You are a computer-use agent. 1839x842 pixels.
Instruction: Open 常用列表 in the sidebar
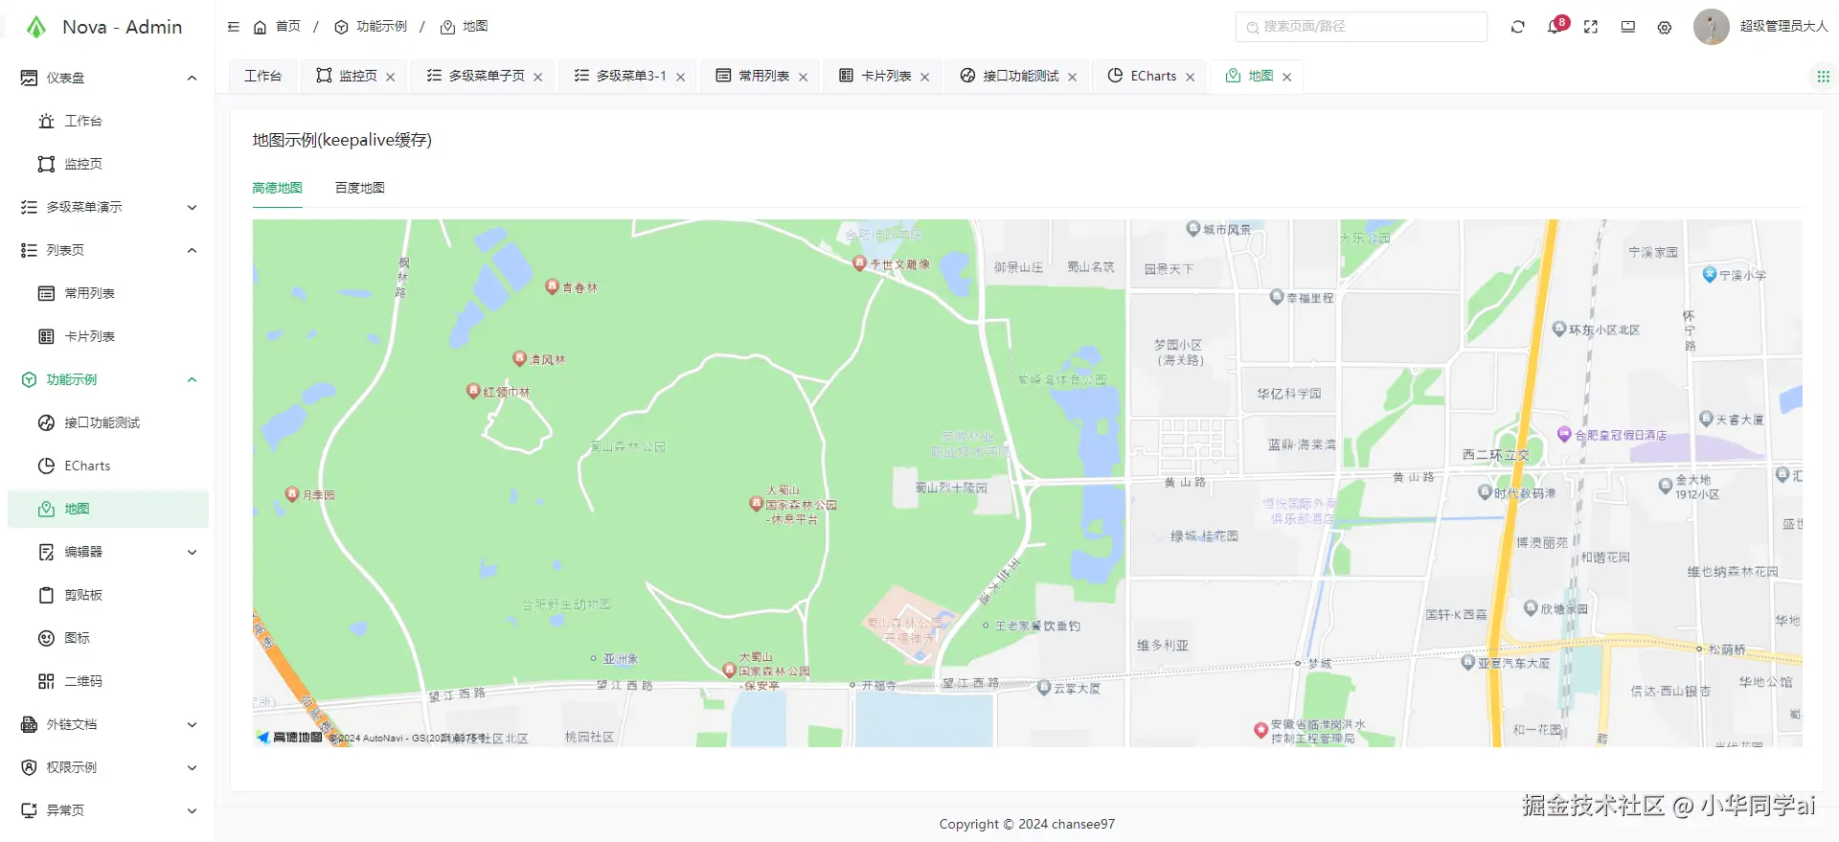point(108,293)
